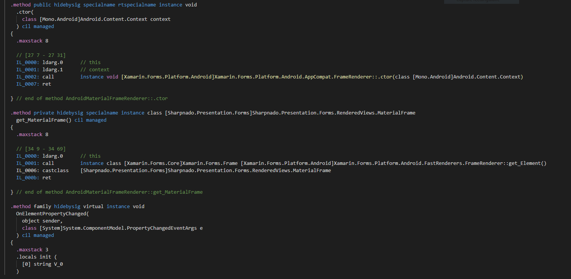Screen dimensions: 571x279
Task: Select the castclass opcode at IL_0006
Action: [x=55, y=171]
